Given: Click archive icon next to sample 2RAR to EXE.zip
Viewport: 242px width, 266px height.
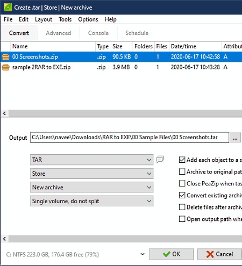Looking at the screenshot, I should [6, 68].
